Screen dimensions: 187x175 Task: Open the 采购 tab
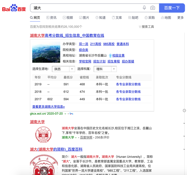tap(150, 18)
